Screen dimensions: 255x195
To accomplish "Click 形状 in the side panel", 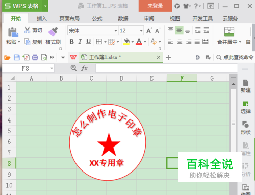I will pyautogui.click(x=246, y=128).
